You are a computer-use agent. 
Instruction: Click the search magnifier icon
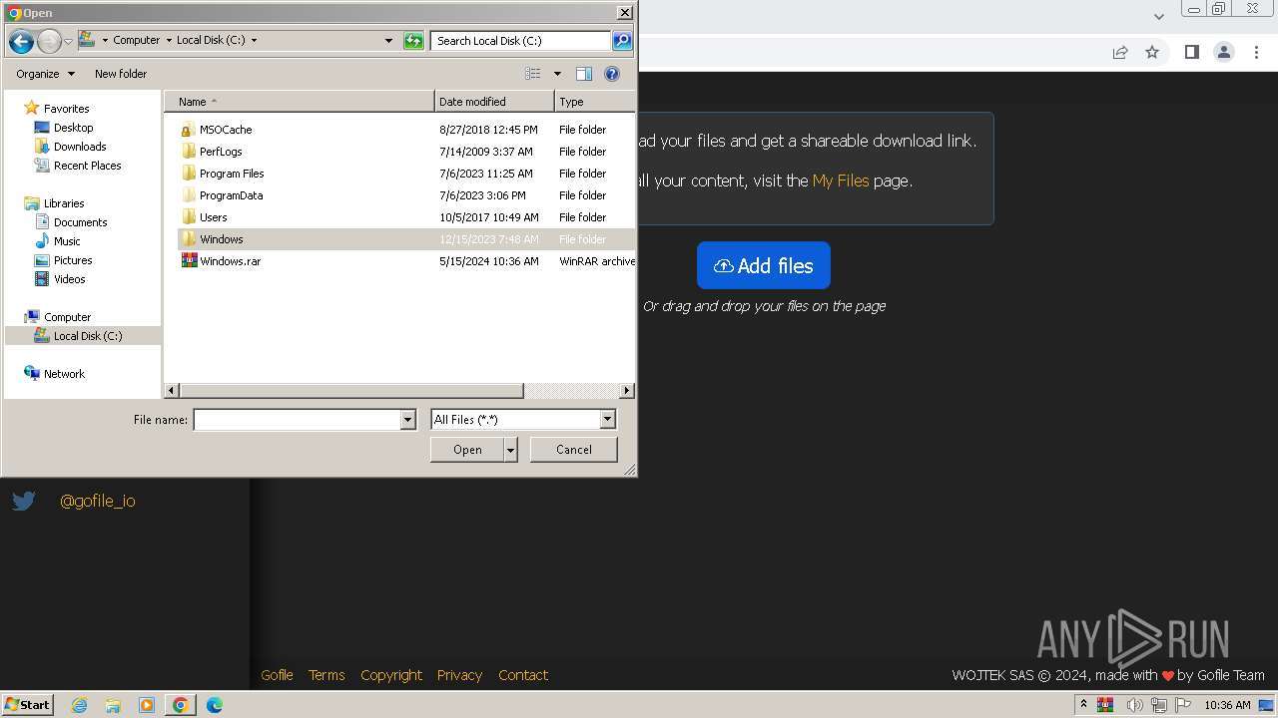(622, 41)
